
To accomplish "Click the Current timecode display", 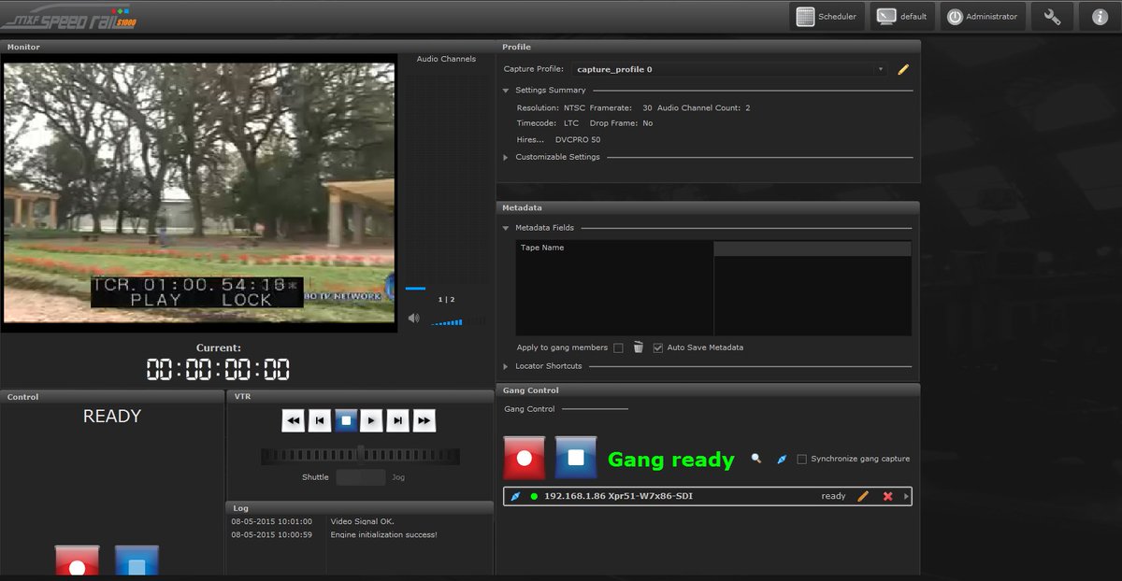I will click(218, 369).
